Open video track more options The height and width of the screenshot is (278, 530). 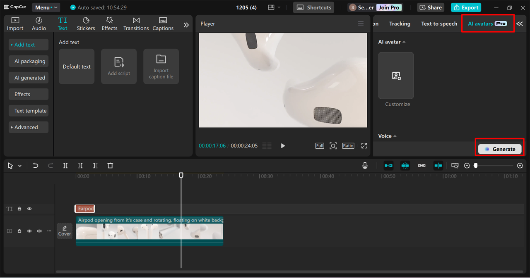click(x=49, y=231)
